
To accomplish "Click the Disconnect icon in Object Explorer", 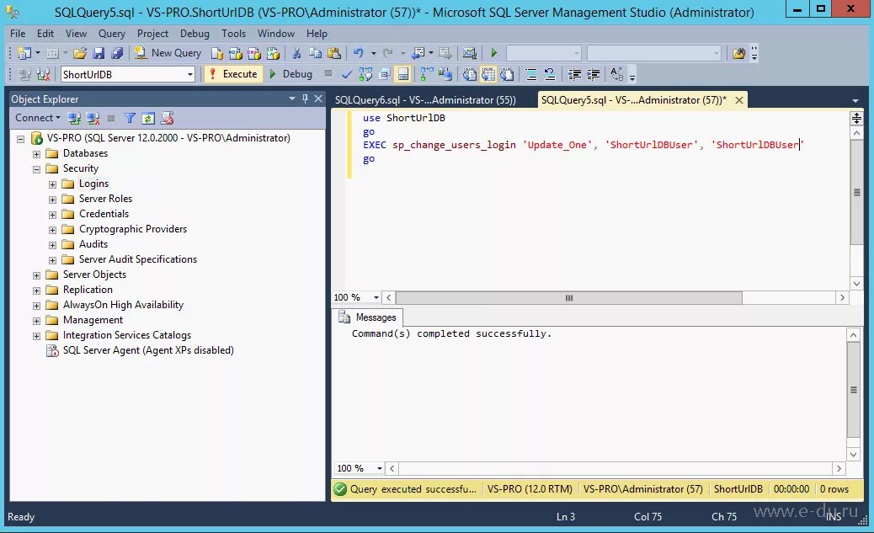I will (93, 118).
